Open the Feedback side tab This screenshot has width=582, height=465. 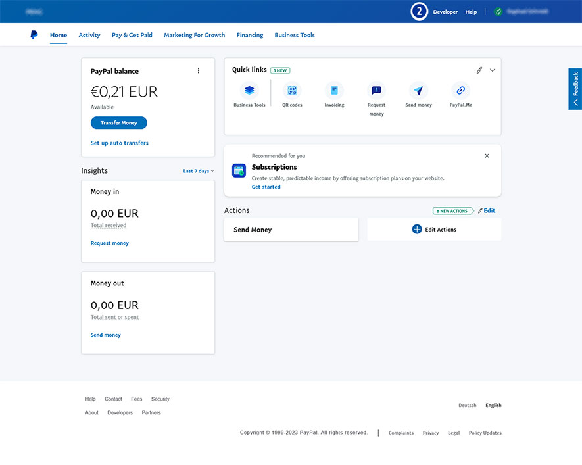tap(575, 89)
